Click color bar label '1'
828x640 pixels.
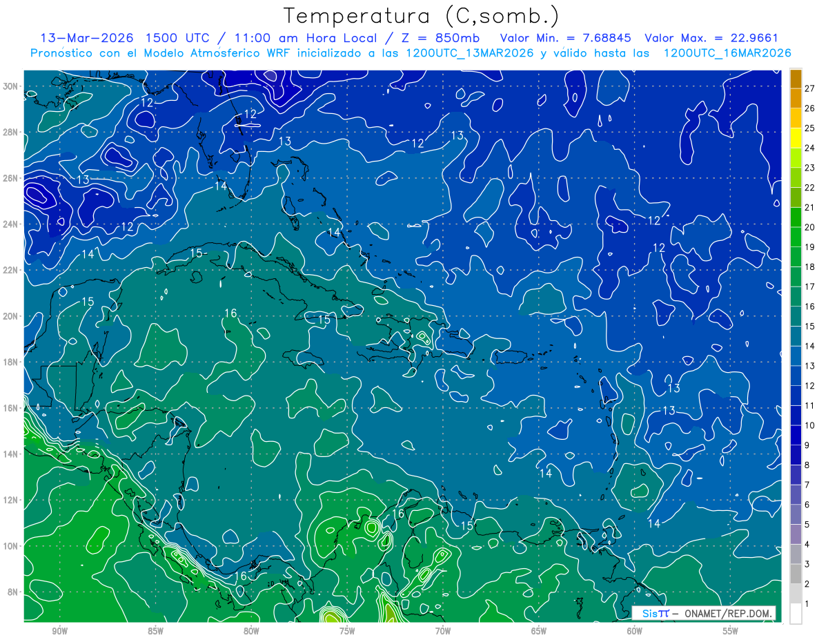pos(807,604)
